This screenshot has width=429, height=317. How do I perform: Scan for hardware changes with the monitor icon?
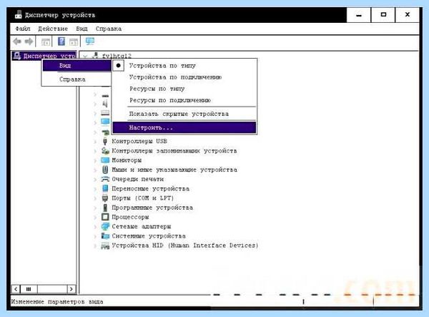click(90, 42)
